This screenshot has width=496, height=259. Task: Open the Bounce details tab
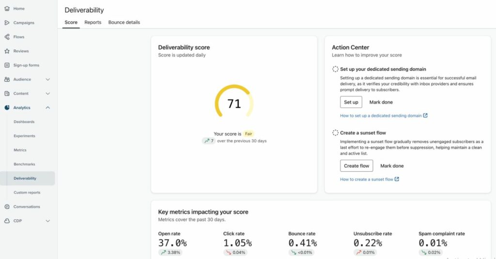[x=124, y=22]
